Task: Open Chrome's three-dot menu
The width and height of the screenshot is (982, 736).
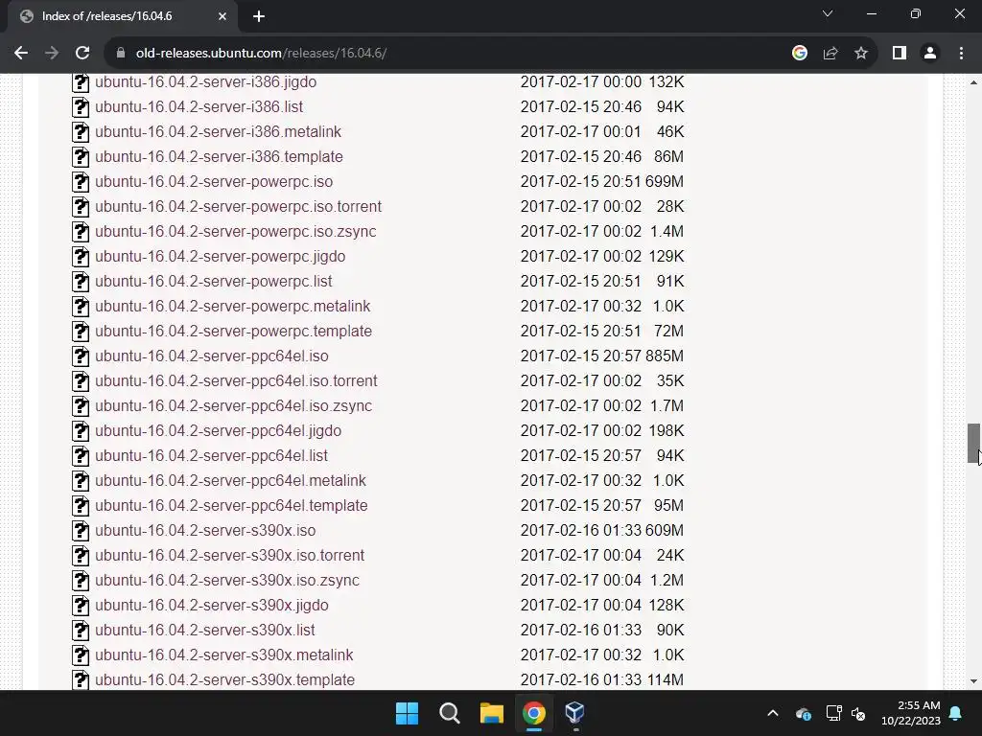Action: tap(961, 54)
